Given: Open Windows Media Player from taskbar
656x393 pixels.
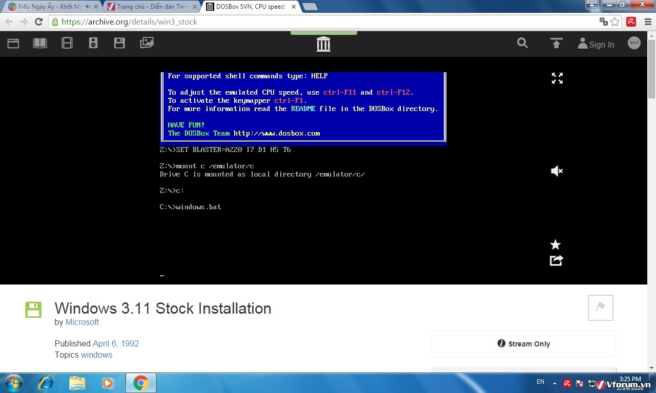Looking at the screenshot, I should (108, 383).
